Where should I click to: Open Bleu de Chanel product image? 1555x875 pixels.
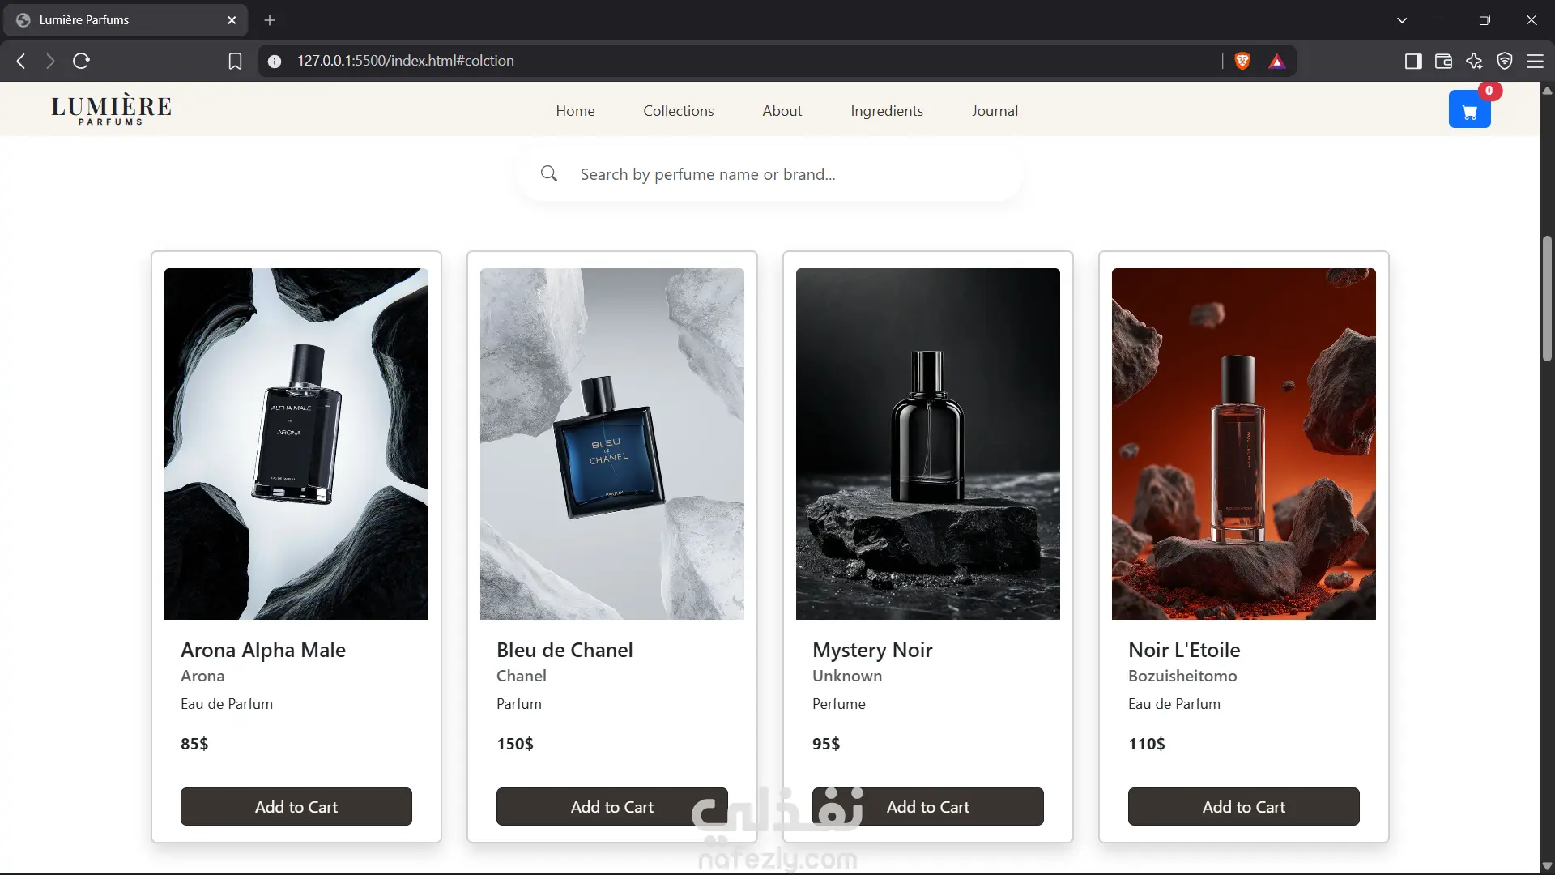pos(612,444)
